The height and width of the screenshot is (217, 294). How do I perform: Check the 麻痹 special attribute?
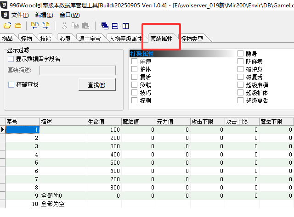point(135,61)
